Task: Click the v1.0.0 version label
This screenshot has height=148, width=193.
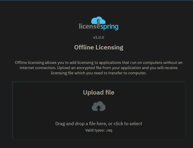Action: pos(99,37)
